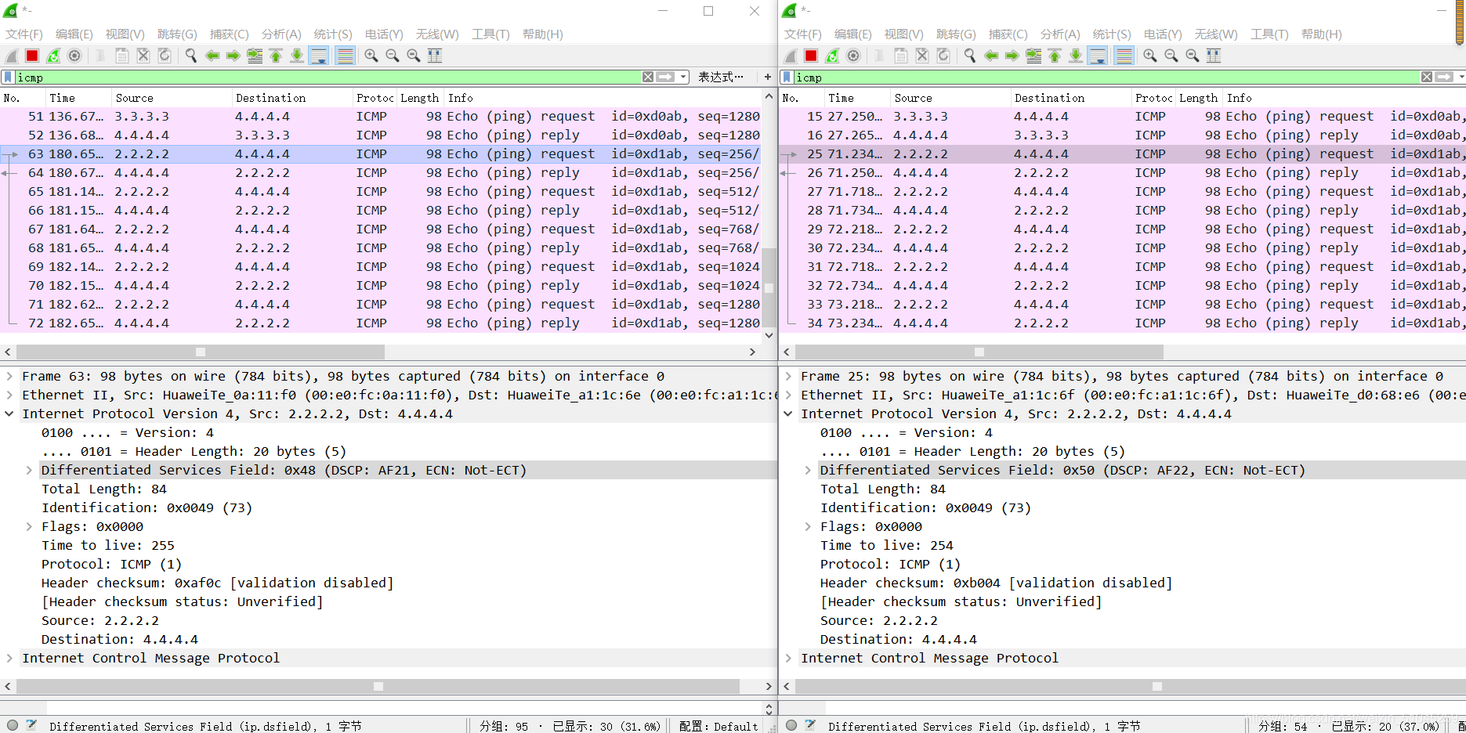The width and height of the screenshot is (1466, 733).
Task: Restart capture in the left Wireshark window
Action: point(53,56)
